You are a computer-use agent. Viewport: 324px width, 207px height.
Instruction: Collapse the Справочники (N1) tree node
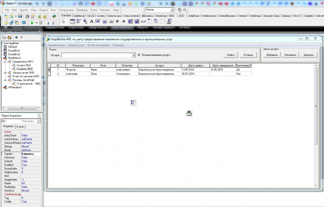[5, 62]
